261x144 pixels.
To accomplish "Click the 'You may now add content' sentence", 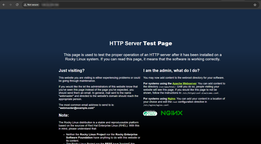I will (184, 78).
